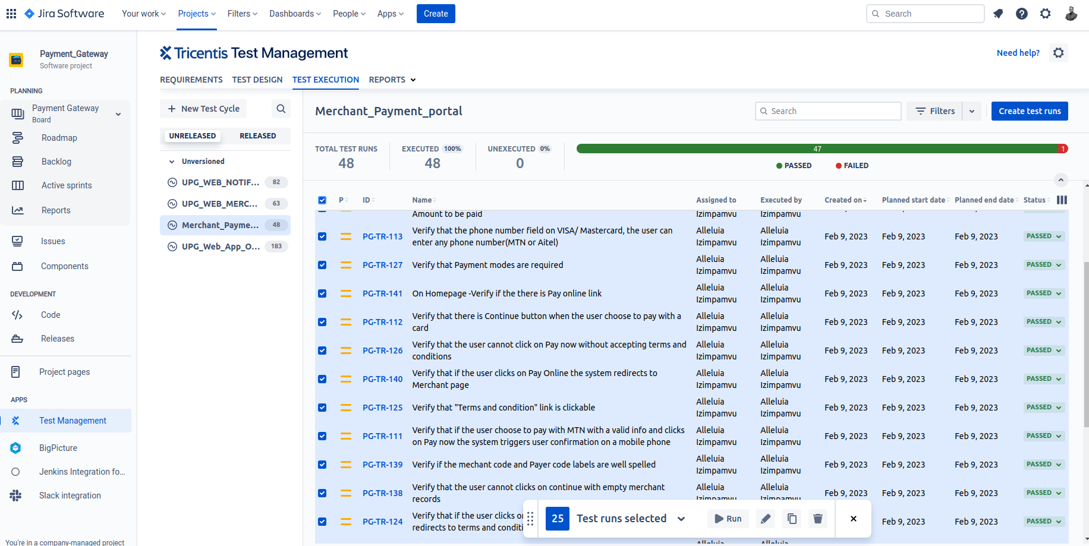Open Code in sidebar
Viewport: 1089px width, 546px height.
tap(51, 315)
